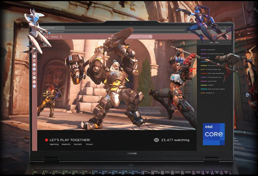Click the eye viewers icon
The width and height of the screenshot is (258, 176).
point(156,140)
